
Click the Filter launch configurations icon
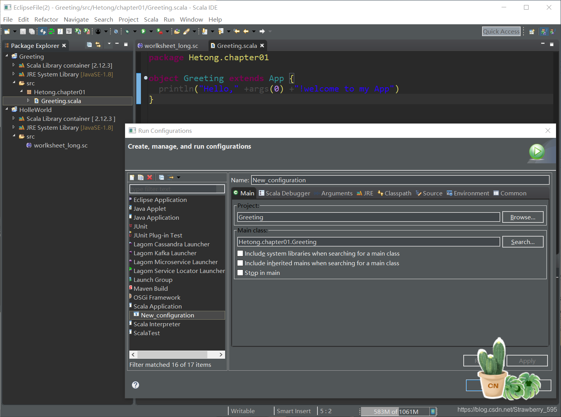[x=171, y=177]
